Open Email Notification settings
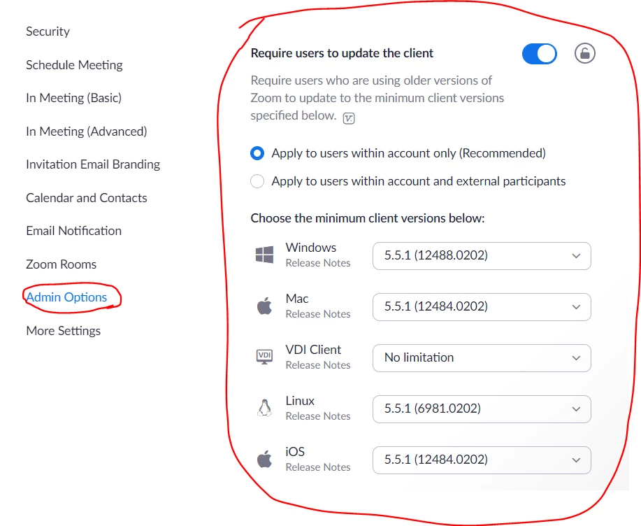Image resolution: width=641 pixels, height=526 pixels. tap(74, 231)
